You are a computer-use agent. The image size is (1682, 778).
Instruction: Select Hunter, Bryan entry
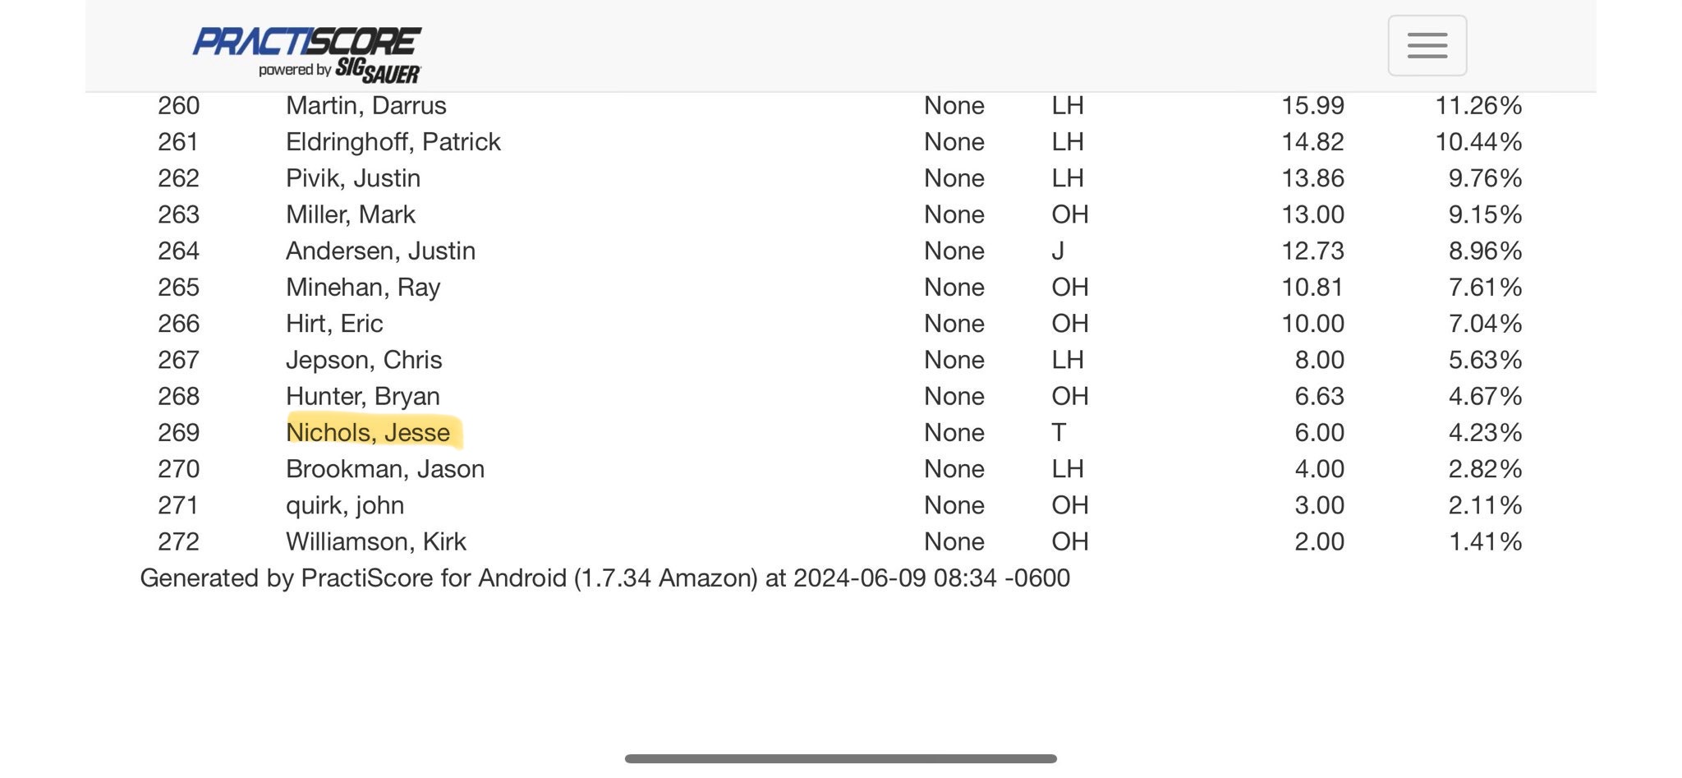point(363,396)
